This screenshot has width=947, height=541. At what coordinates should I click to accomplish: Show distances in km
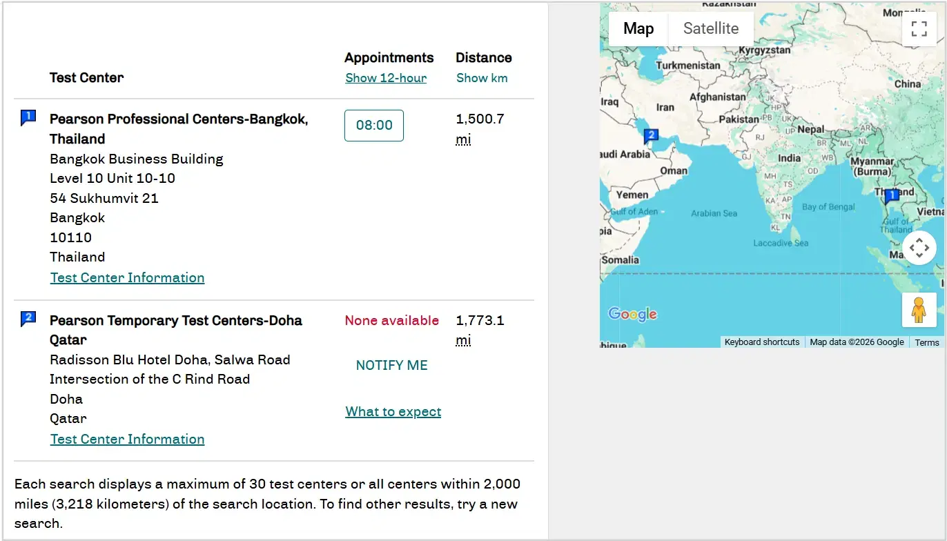482,78
